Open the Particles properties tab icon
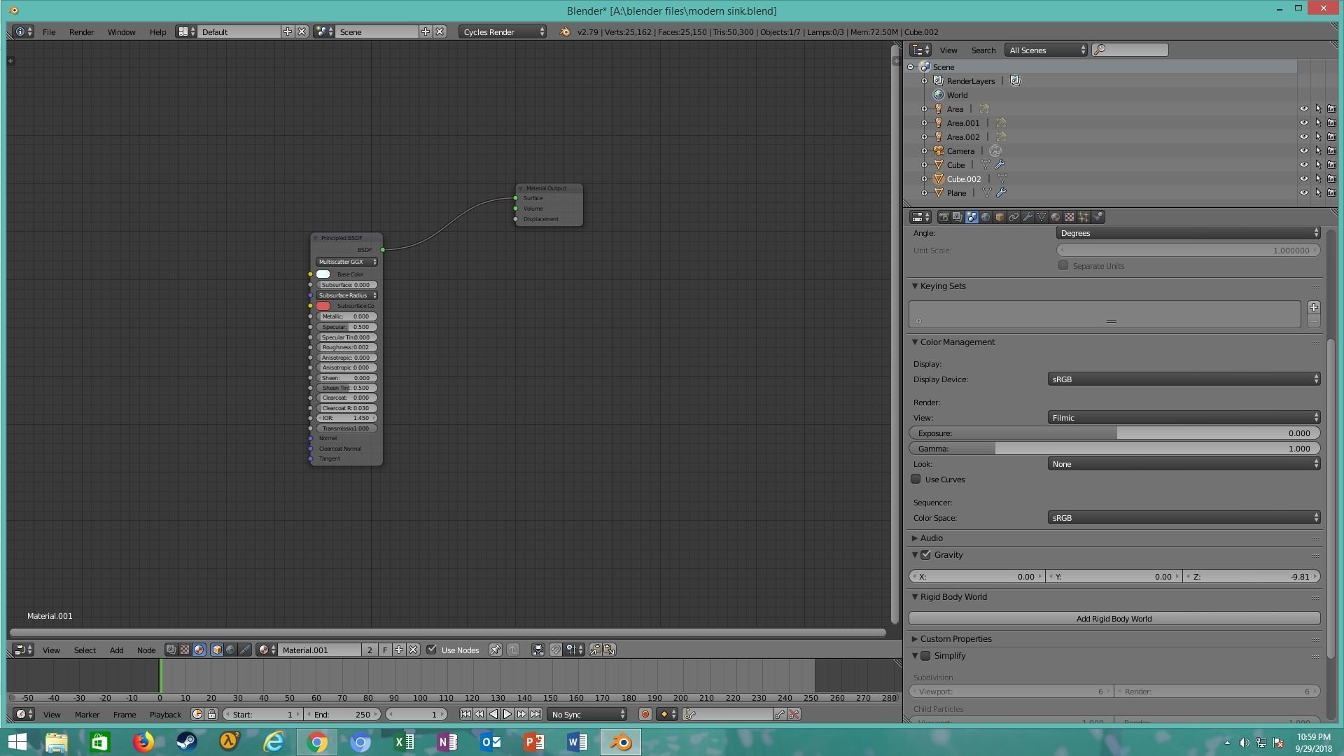This screenshot has height=756, width=1344. tap(1084, 217)
